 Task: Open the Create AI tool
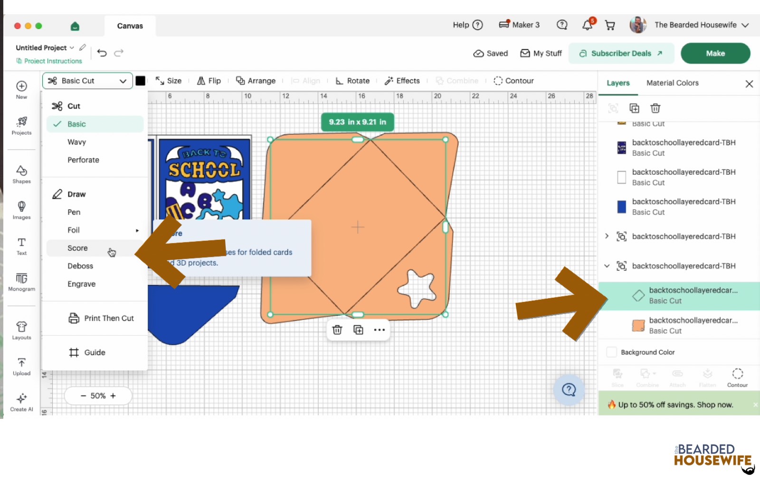coord(21,402)
